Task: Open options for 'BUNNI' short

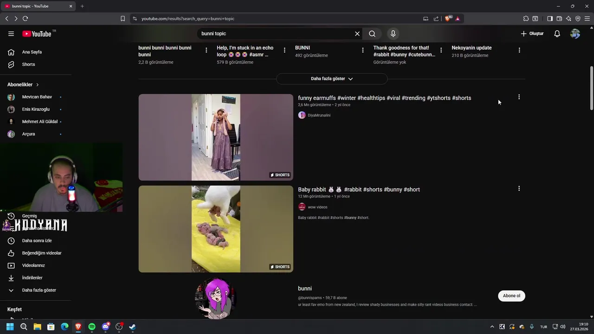Action: click(x=363, y=50)
